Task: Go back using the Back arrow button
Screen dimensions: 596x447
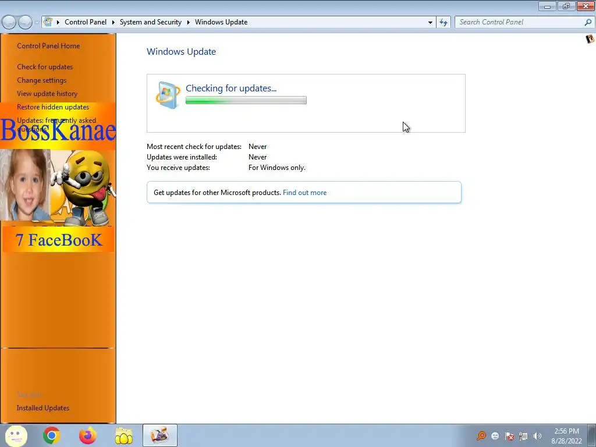Action: coord(9,23)
